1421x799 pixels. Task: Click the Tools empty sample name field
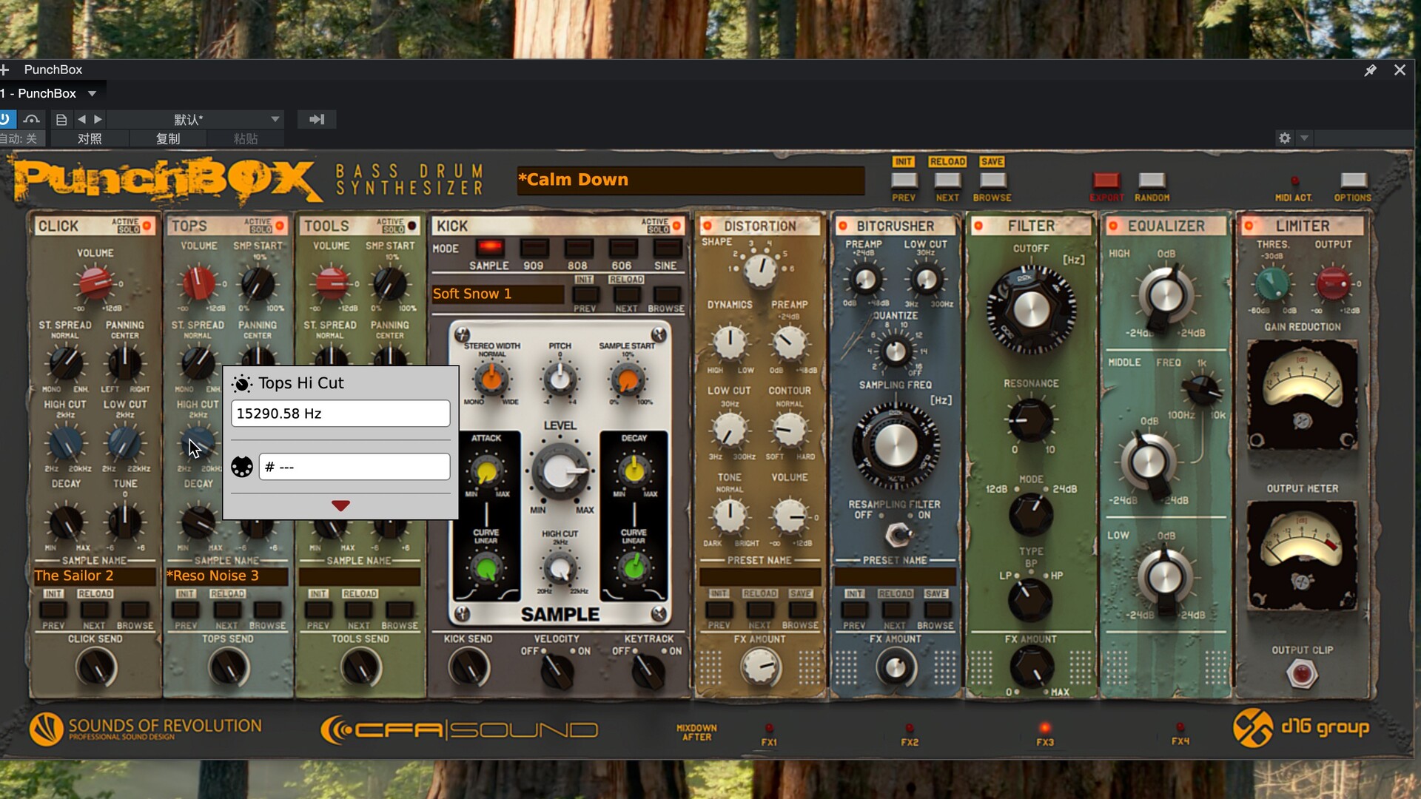(x=359, y=576)
